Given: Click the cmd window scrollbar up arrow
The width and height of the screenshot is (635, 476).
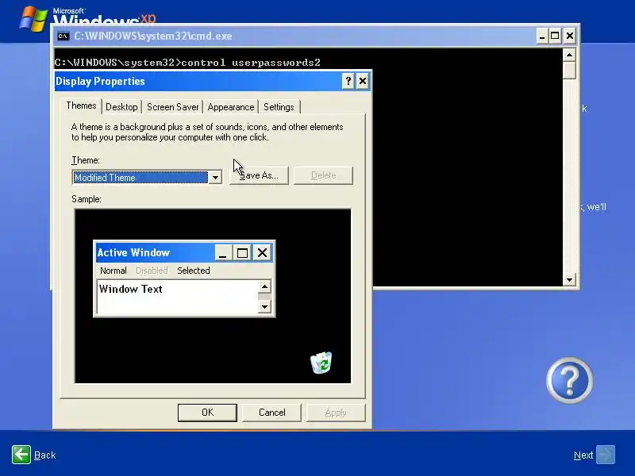Looking at the screenshot, I should tap(569, 55).
